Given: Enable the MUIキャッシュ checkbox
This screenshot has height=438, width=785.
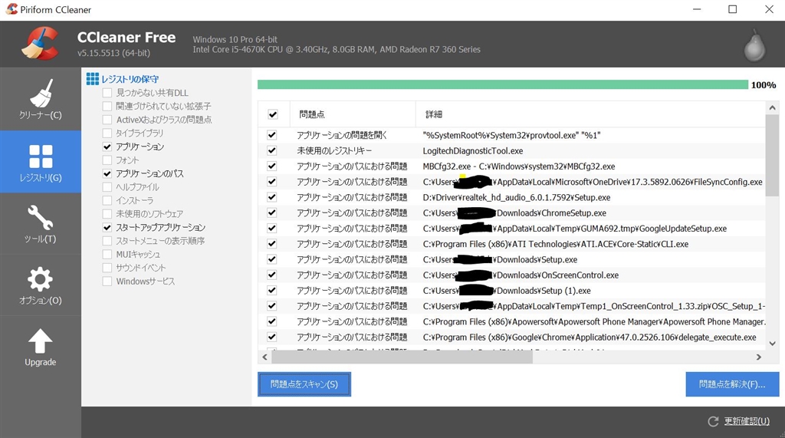Looking at the screenshot, I should pos(107,255).
